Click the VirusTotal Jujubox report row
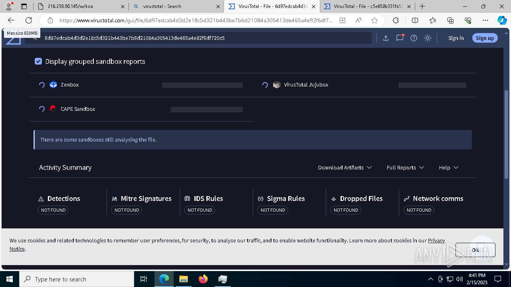Viewport: 511px width, 287px height. pos(364,85)
